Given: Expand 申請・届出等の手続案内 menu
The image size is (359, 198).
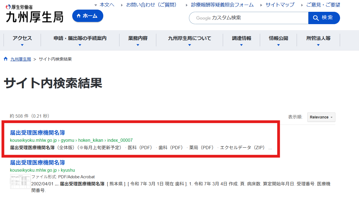Looking at the screenshot, I should pos(80,40).
